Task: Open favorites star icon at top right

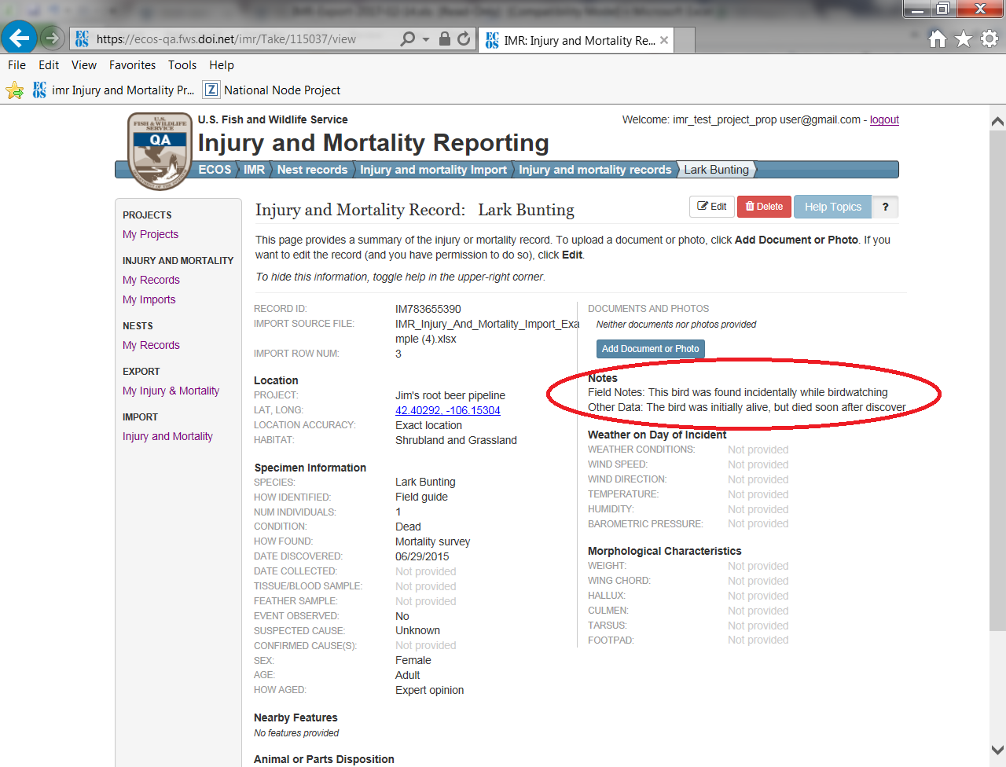Action: (x=964, y=39)
